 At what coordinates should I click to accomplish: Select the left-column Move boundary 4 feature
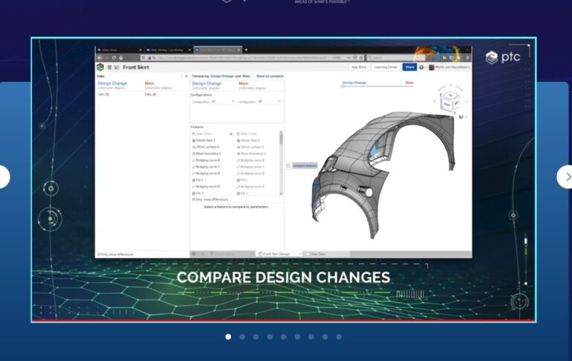click(206, 154)
